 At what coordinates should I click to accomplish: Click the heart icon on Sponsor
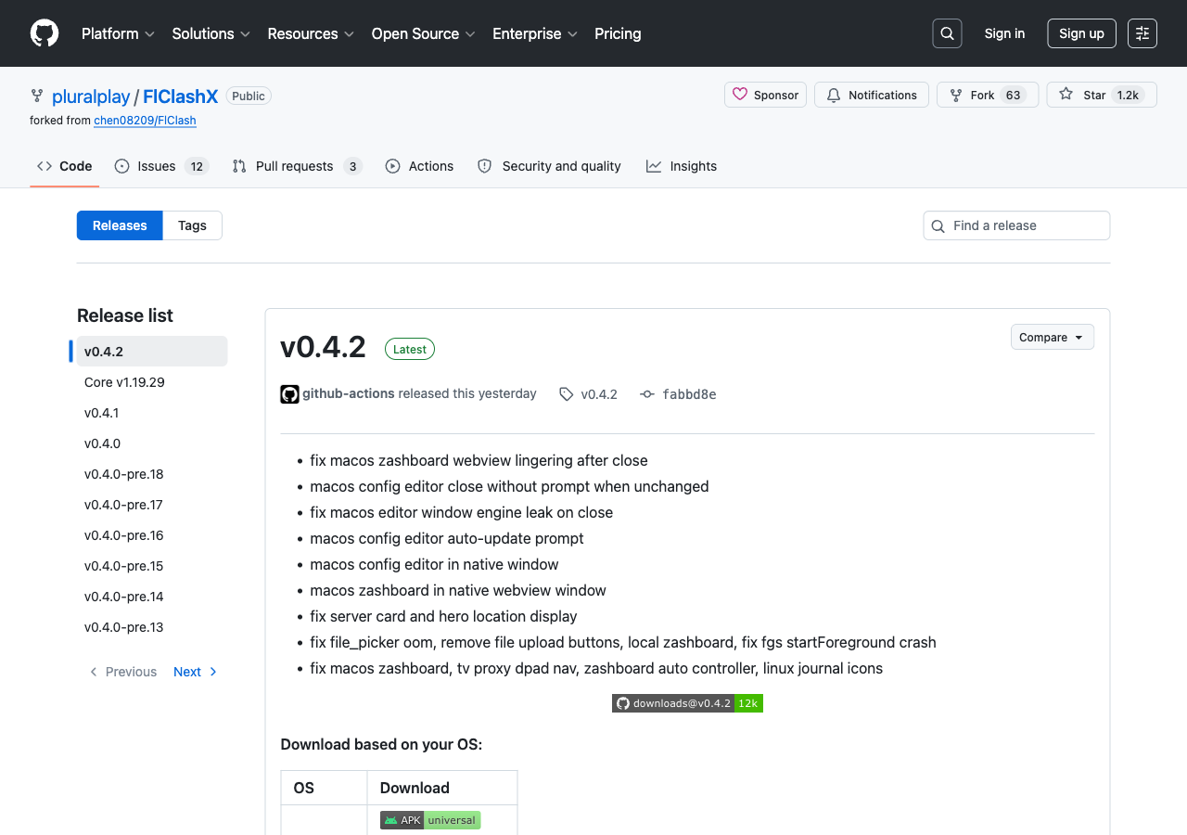click(740, 95)
